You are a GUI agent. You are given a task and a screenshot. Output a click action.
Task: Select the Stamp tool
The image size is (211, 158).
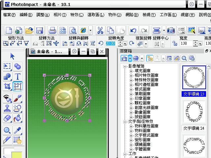pos(7,108)
